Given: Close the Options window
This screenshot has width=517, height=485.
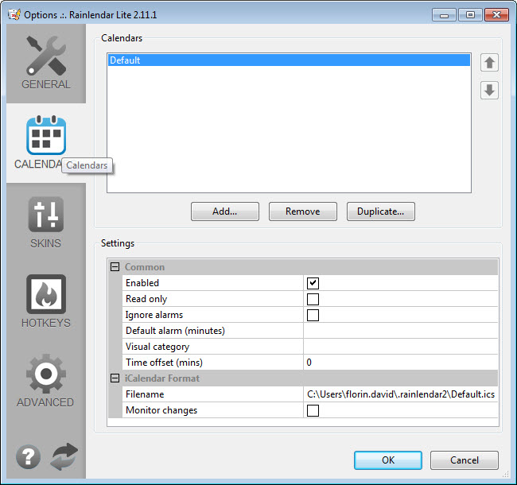Looking at the screenshot, I should (496, 15).
